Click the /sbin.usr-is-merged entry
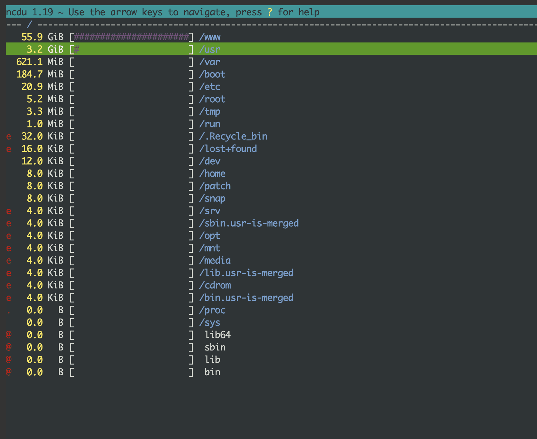 tap(249, 223)
